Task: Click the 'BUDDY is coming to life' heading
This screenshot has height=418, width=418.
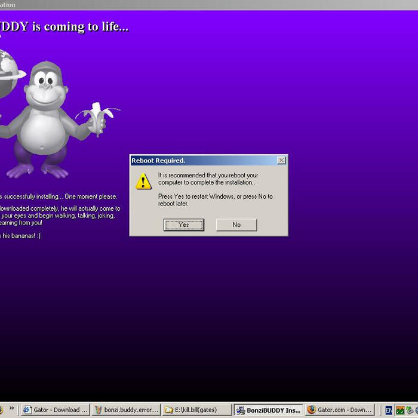Action: click(x=64, y=27)
